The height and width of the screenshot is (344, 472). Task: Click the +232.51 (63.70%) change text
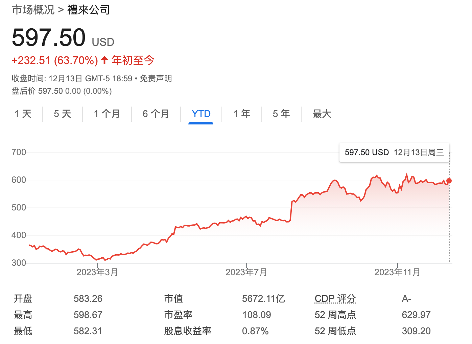pos(55,60)
